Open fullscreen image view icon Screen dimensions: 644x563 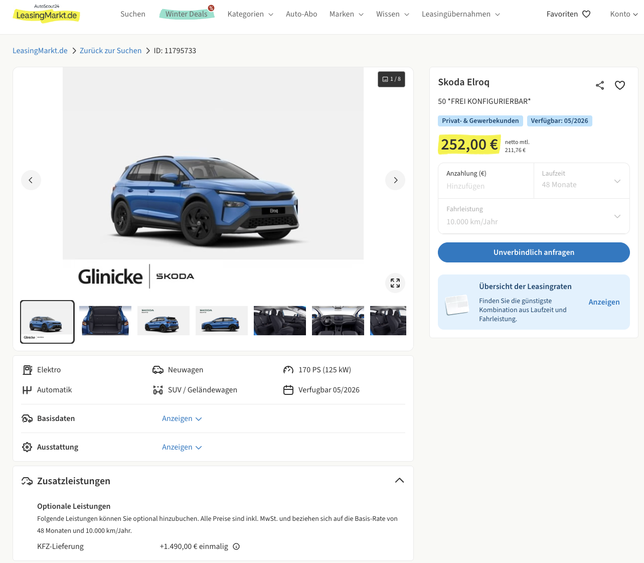(x=395, y=283)
